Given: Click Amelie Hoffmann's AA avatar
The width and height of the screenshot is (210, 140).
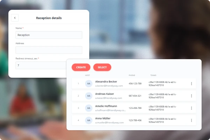Looking at the screenshot, I should pos(89,108).
